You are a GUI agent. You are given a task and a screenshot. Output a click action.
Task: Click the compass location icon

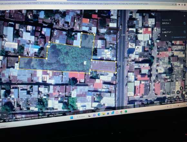[177, 97]
